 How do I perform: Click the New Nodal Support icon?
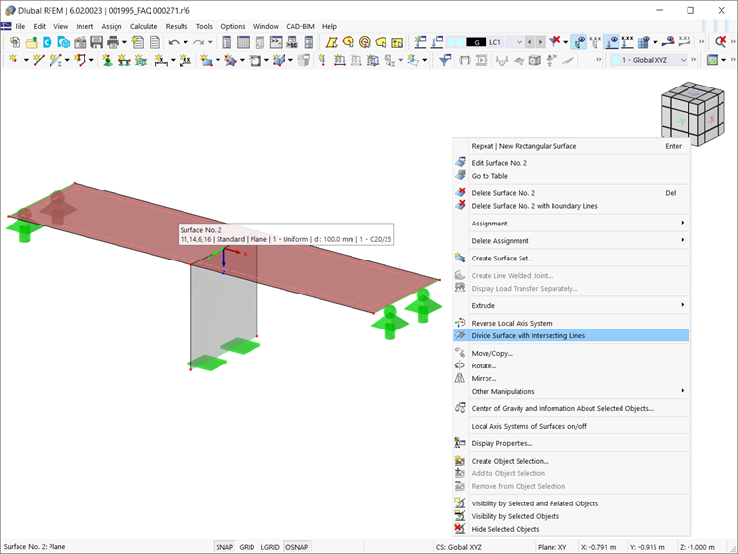(x=108, y=60)
